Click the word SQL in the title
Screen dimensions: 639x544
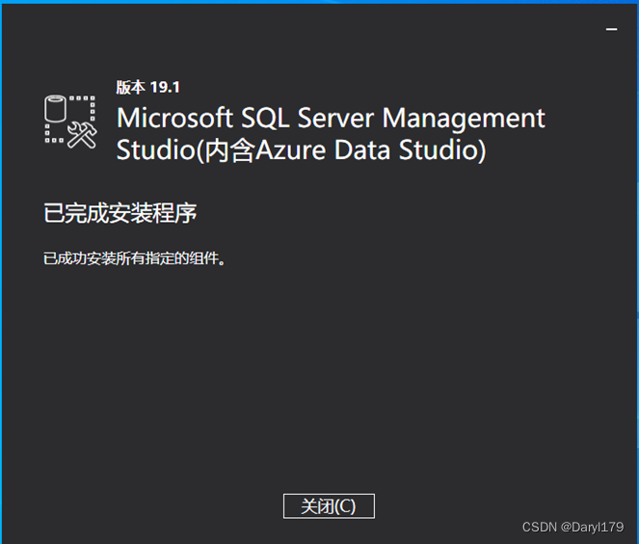(265, 119)
